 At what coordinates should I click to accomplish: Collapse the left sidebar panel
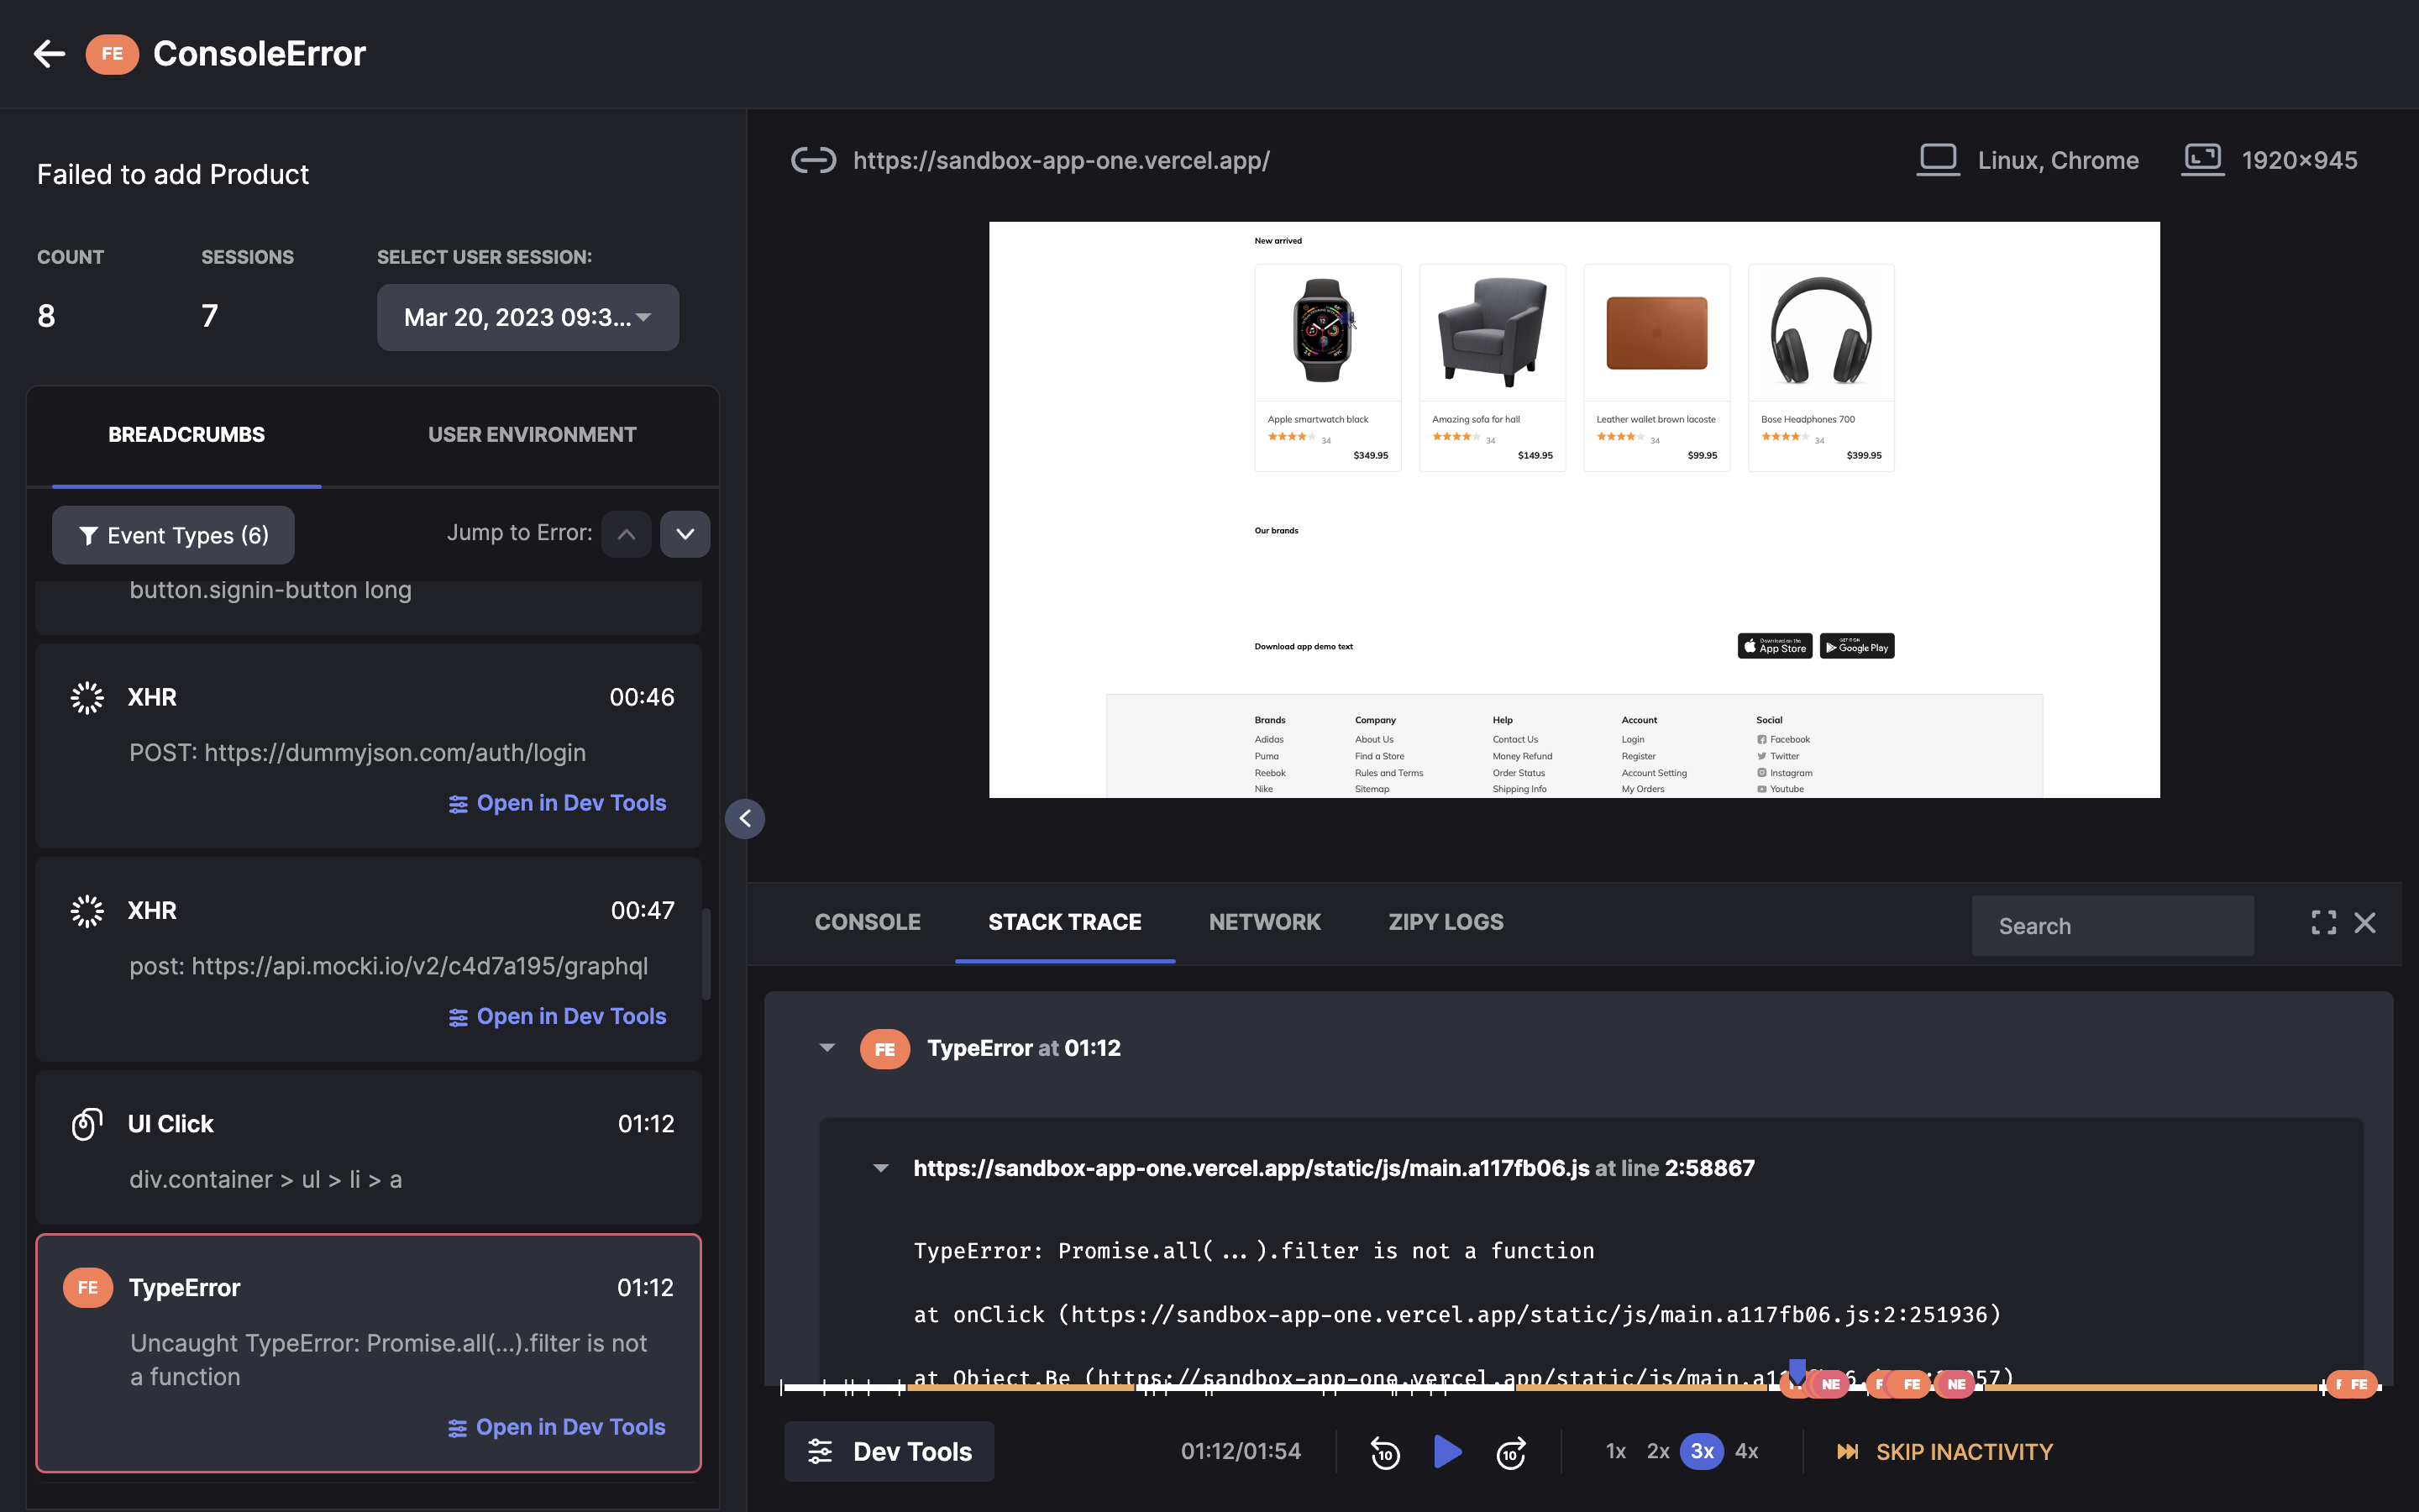tap(745, 819)
